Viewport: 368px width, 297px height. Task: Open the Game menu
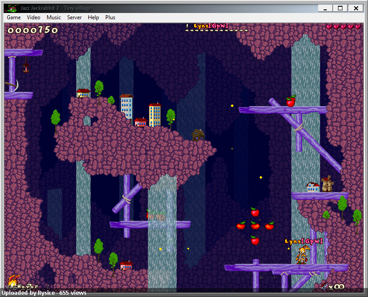(13, 17)
